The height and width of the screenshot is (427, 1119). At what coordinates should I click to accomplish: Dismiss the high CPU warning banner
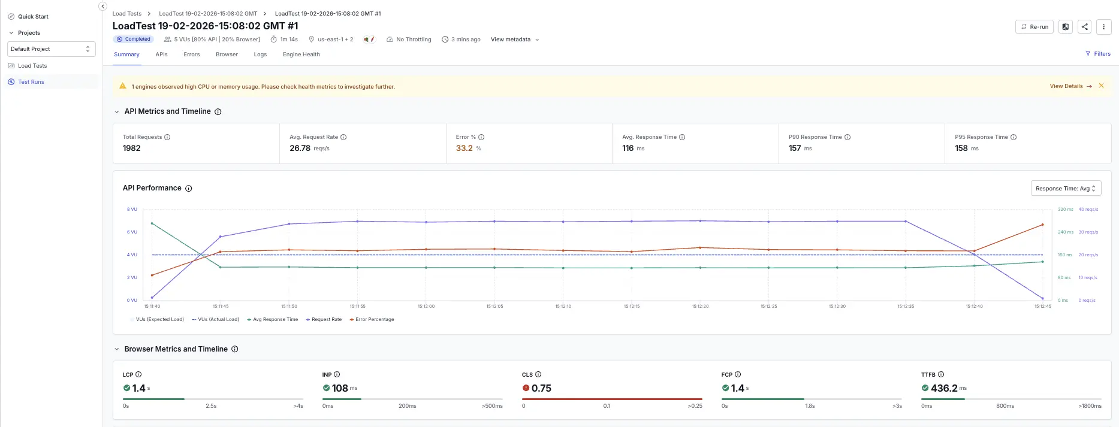[x=1101, y=86]
